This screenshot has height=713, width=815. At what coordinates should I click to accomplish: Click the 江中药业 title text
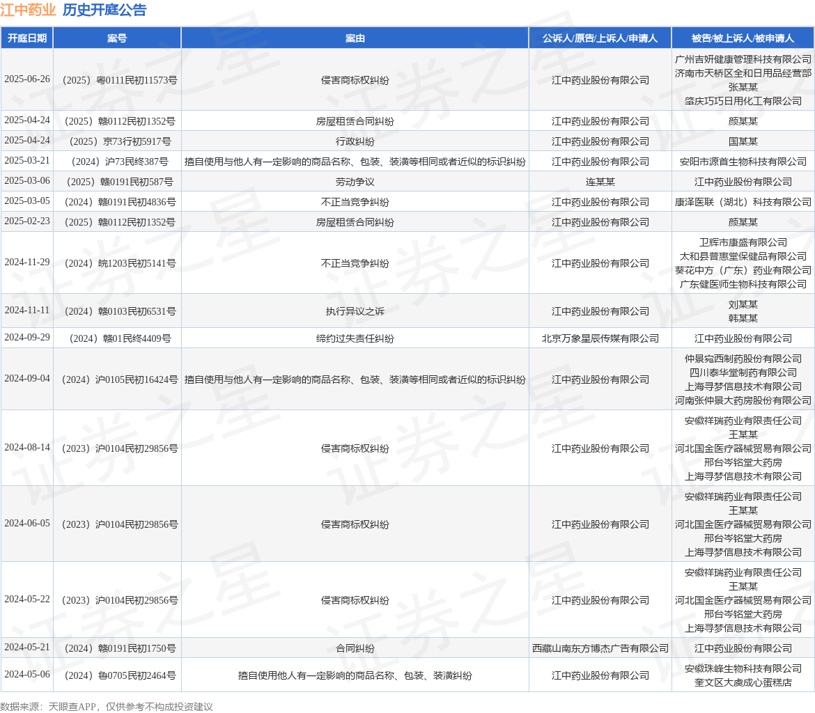click(28, 10)
